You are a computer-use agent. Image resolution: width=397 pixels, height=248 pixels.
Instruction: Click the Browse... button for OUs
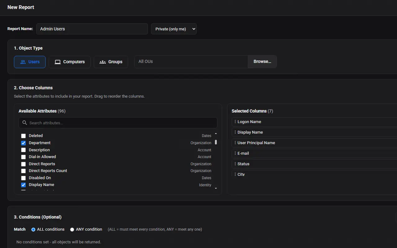click(x=262, y=62)
